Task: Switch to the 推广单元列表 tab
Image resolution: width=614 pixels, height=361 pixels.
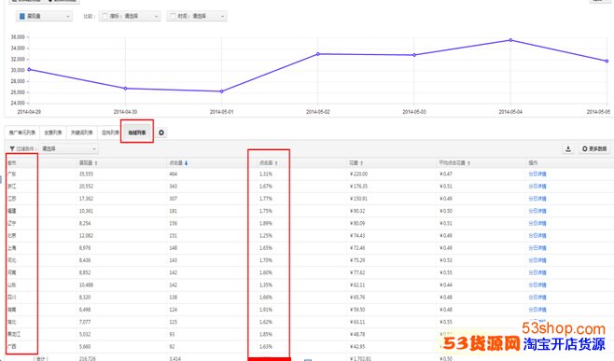Action: pos(22,132)
